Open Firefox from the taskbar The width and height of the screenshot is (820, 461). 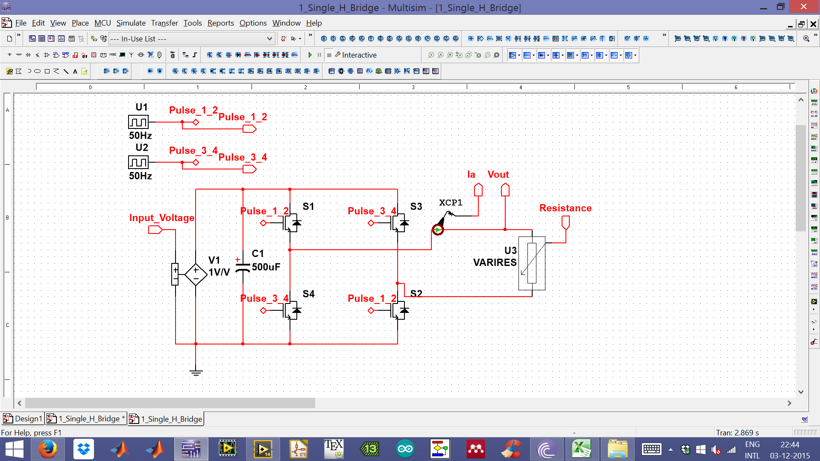coord(48,449)
